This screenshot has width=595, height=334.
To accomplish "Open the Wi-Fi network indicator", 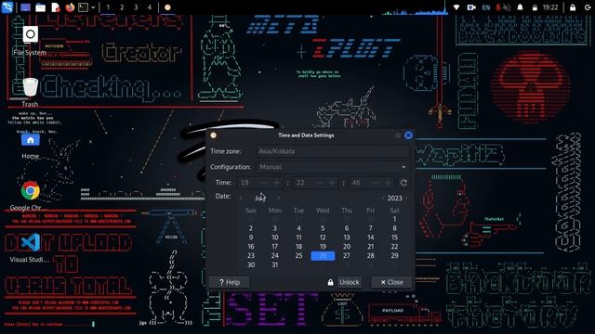I will tap(456, 7).
